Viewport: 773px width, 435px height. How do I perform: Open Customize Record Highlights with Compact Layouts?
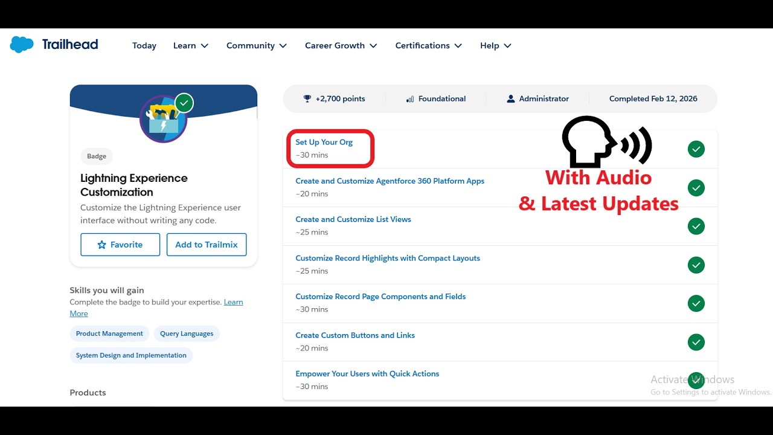[388, 258]
